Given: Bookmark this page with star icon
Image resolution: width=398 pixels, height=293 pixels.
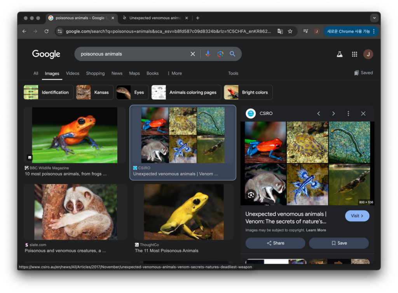Looking at the screenshot, I should tap(290, 31).
